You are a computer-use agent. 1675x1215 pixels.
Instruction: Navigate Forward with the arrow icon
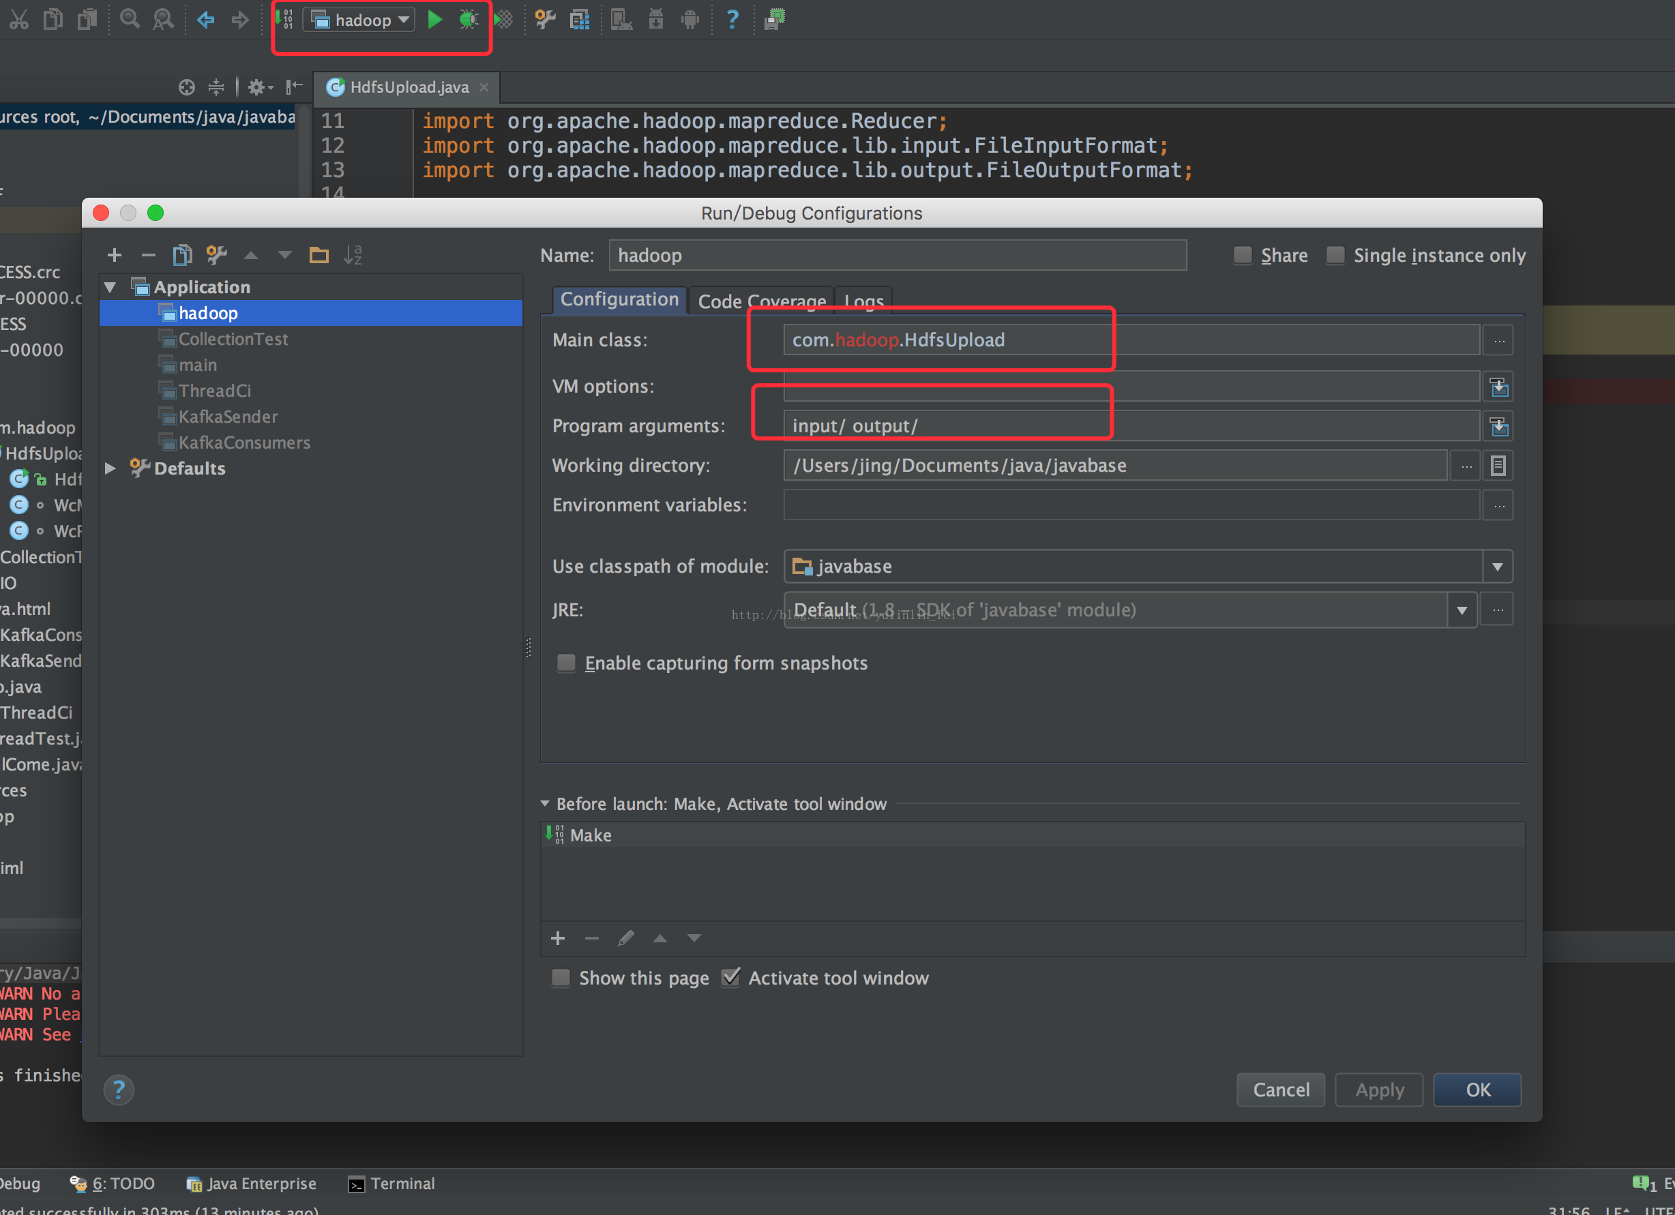[x=240, y=19]
